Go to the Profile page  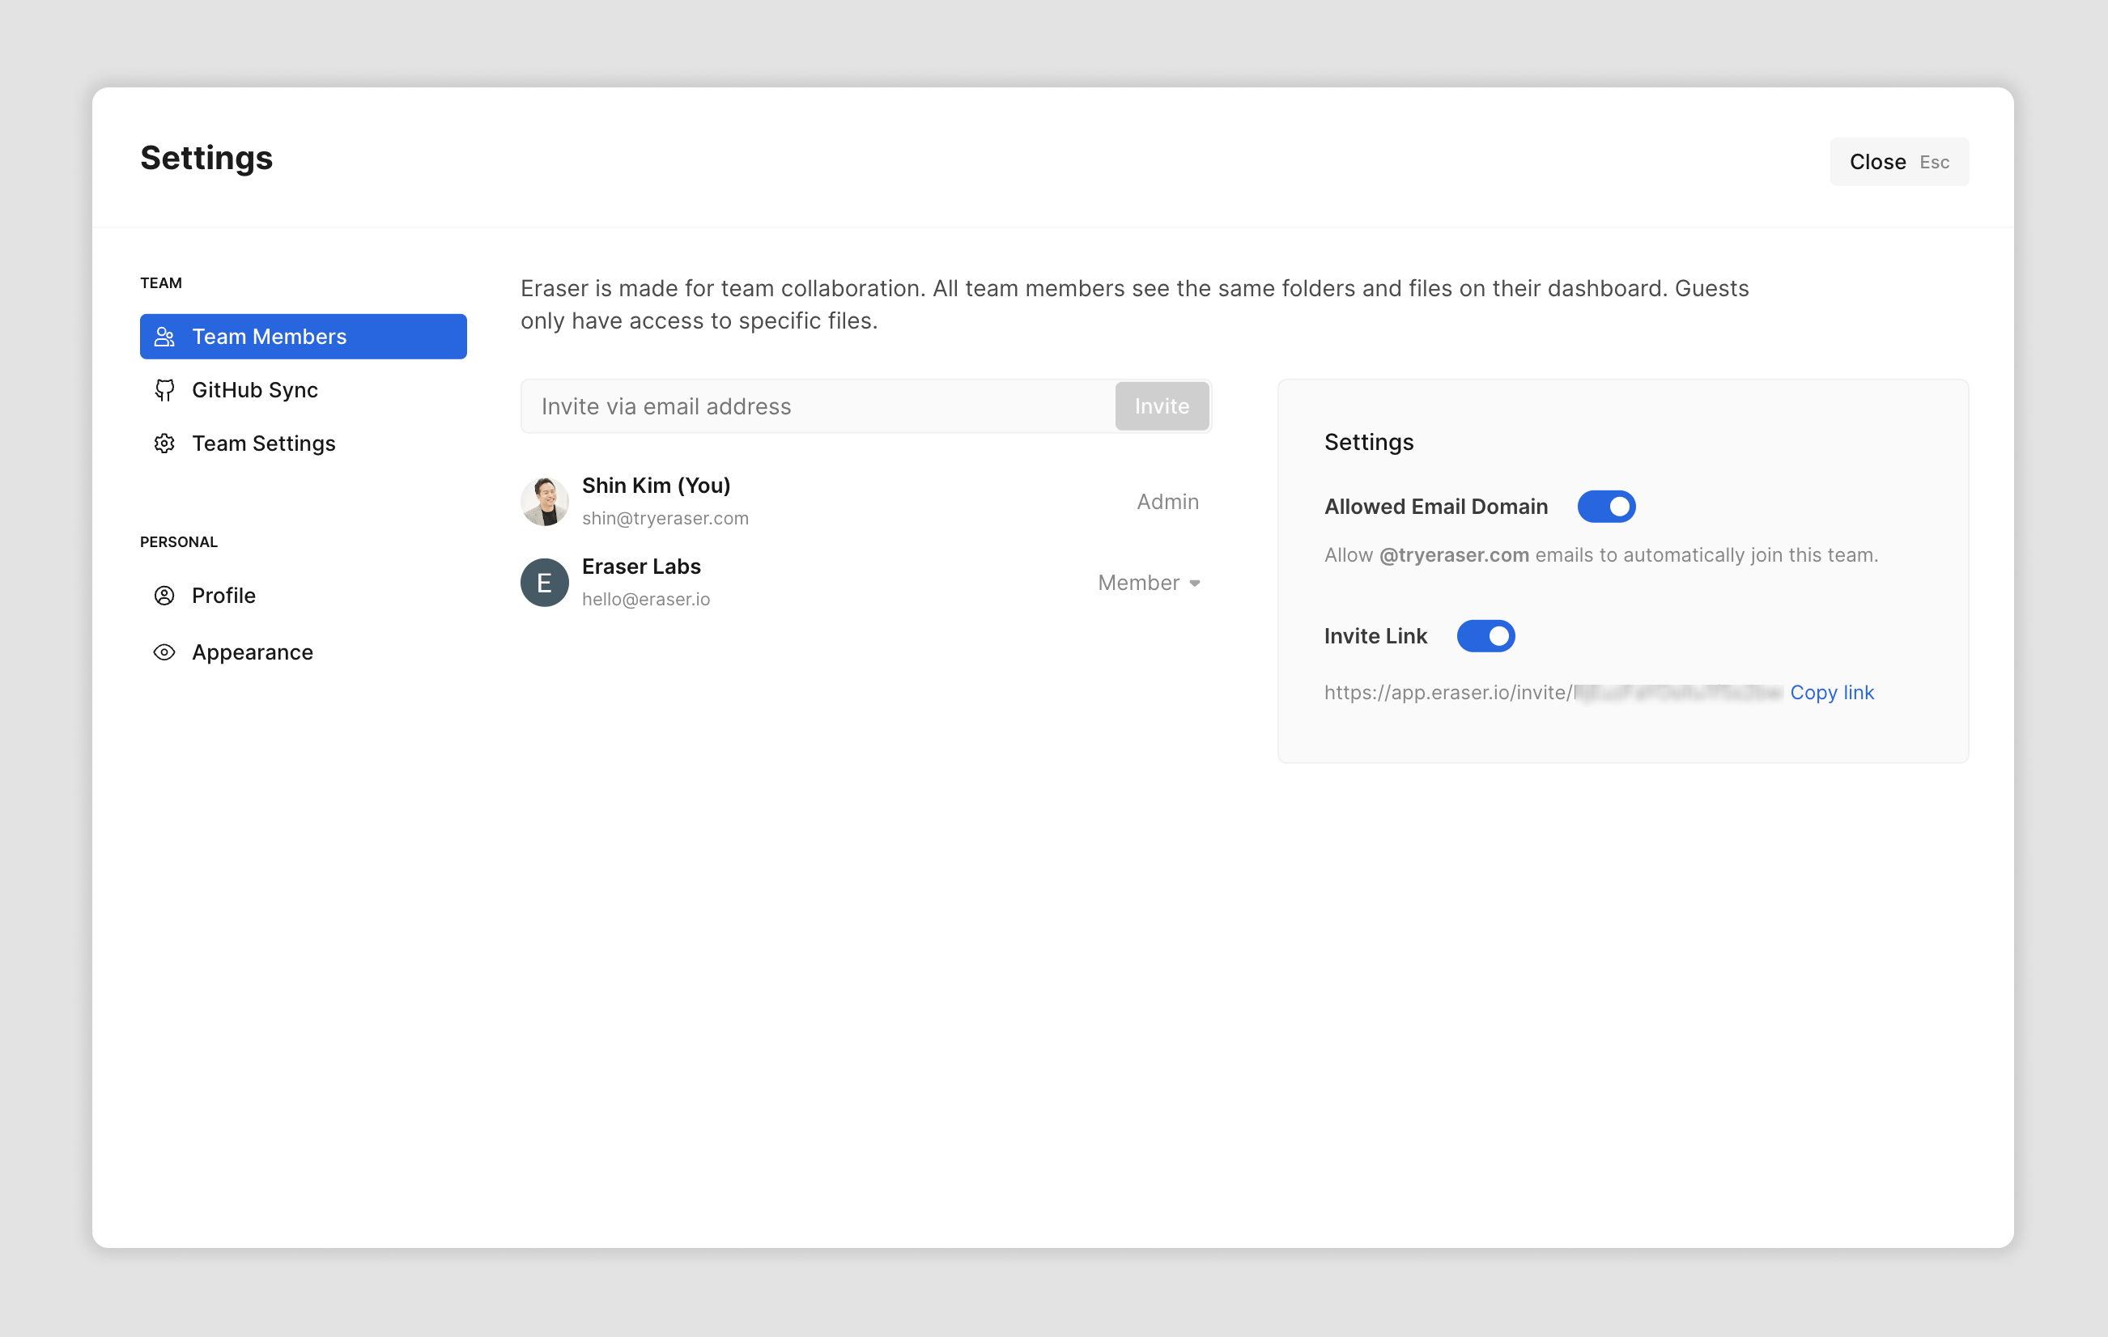[224, 596]
